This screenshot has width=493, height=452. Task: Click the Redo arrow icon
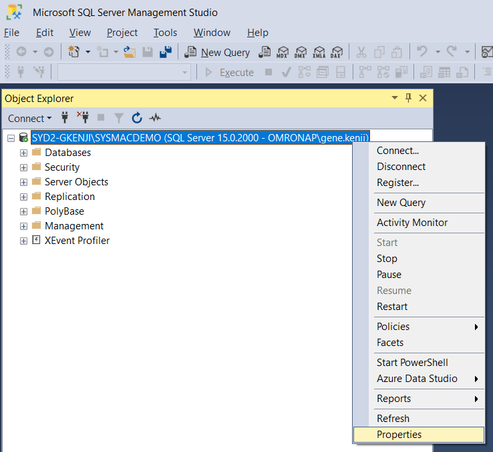tap(452, 51)
